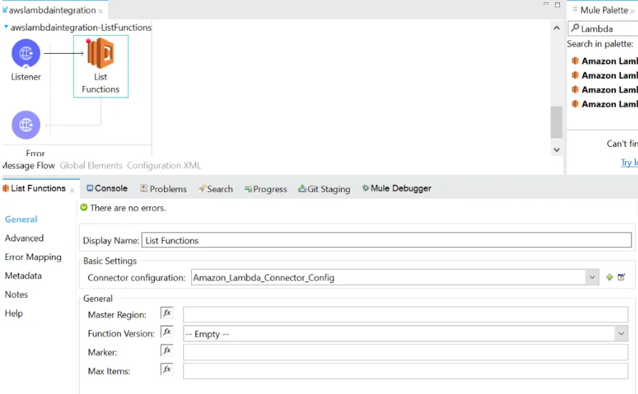
Task: Minimize the editor canvas pane
Action: tap(546, 4)
